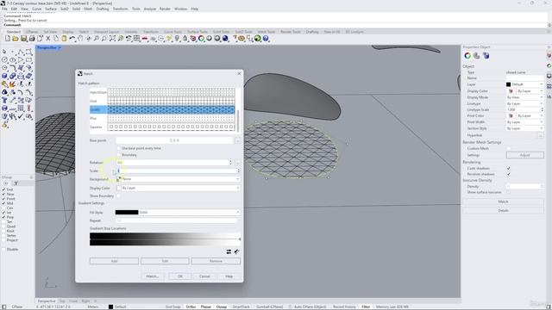
Task: Choose the Circle tool in the left sidebar
Action: (x=4, y=59)
